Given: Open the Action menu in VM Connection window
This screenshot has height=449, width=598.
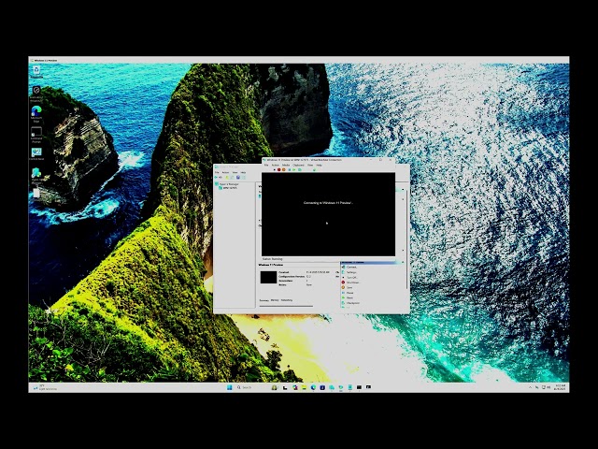Looking at the screenshot, I should pos(276,165).
